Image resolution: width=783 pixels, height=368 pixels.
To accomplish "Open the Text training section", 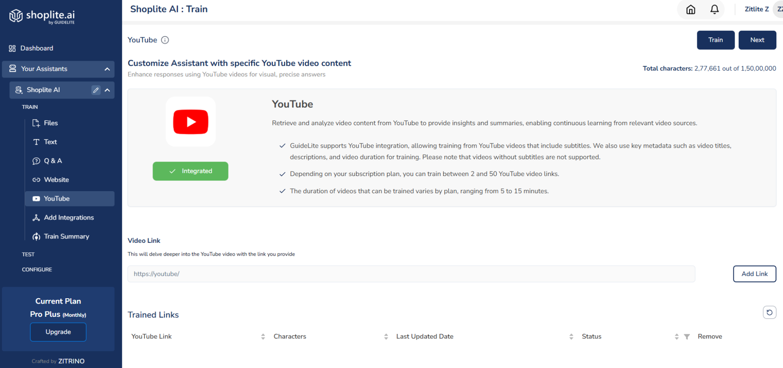I will tap(50, 142).
